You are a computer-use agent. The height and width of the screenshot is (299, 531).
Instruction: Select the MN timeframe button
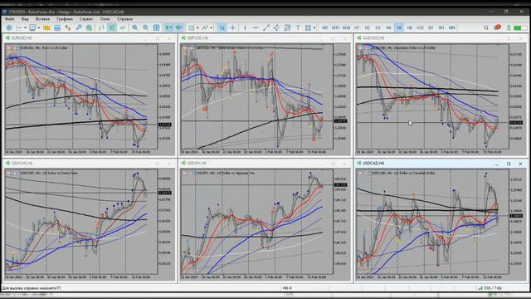pyautogui.click(x=451, y=27)
